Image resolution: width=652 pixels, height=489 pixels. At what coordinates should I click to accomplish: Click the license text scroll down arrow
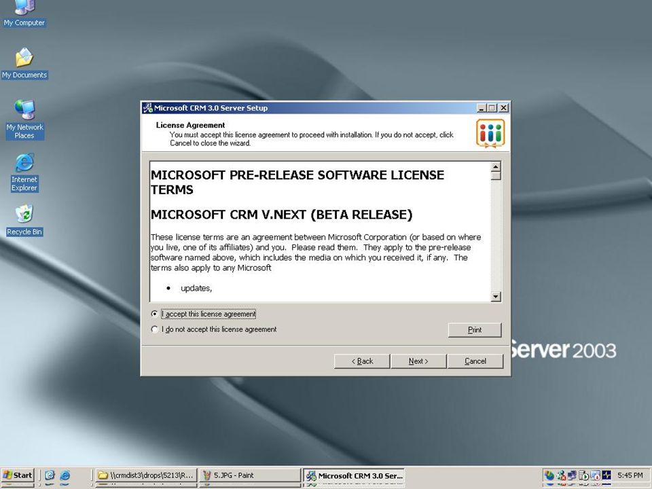coord(496,297)
